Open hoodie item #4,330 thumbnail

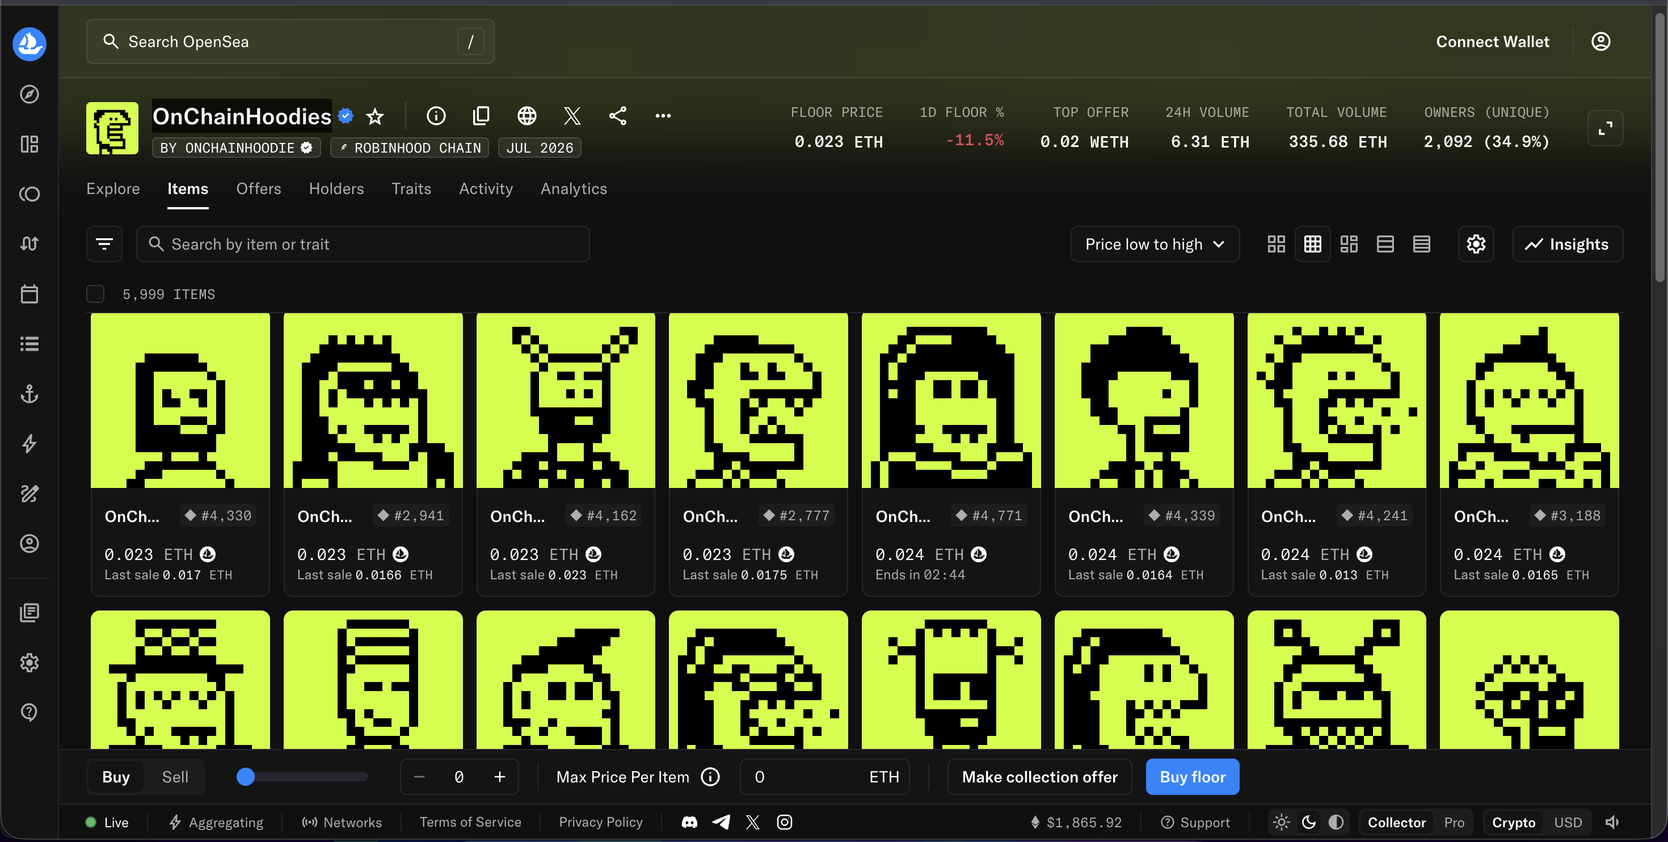tap(180, 400)
